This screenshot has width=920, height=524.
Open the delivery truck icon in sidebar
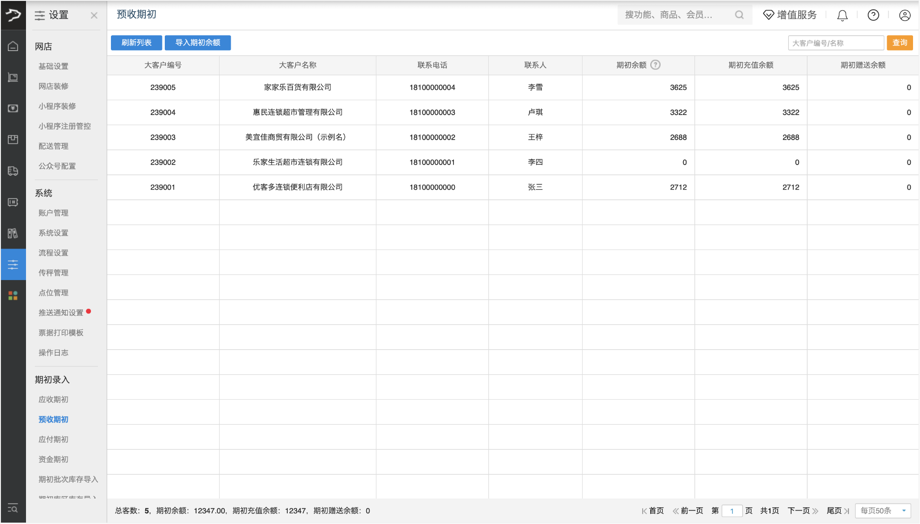(x=13, y=171)
